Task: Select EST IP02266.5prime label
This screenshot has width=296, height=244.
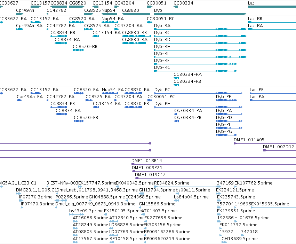Action: click(71, 197)
